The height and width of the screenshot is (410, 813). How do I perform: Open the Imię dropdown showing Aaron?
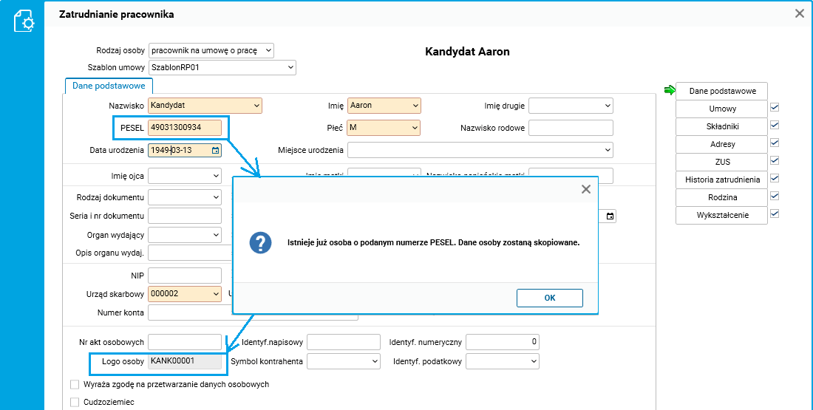384,106
